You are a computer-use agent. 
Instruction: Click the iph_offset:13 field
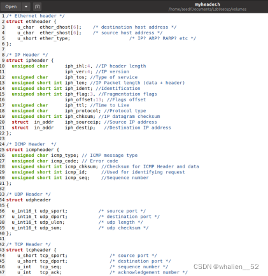tap(84, 99)
